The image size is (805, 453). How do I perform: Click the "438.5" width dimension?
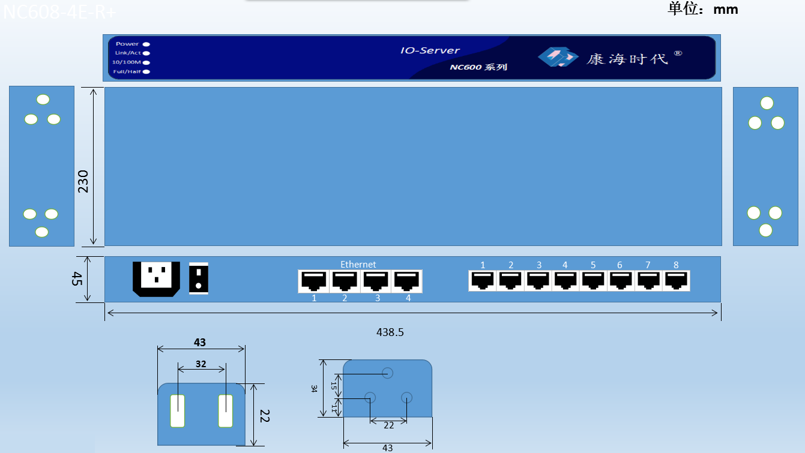coord(390,331)
